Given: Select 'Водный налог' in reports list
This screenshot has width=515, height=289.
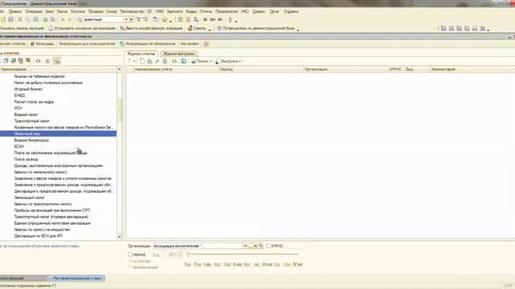Looking at the screenshot, I should click(x=26, y=115).
